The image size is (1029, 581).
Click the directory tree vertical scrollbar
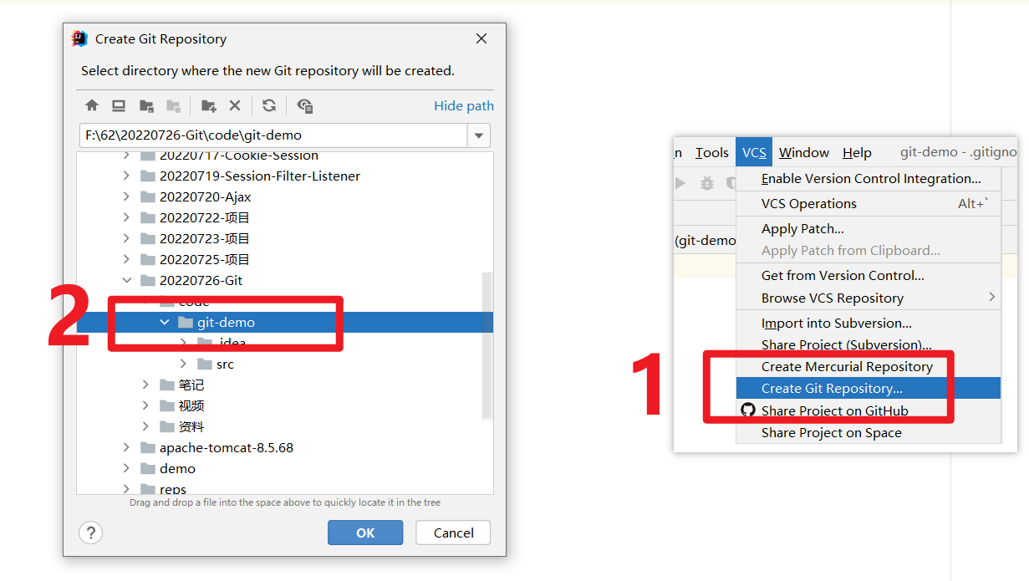pyautogui.click(x=488, y=346)
